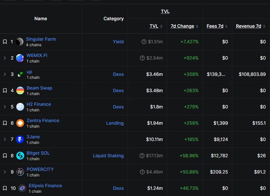Click the WEMIX.FI logo icon
270x196 pixels.
click(x=20, y=58)
